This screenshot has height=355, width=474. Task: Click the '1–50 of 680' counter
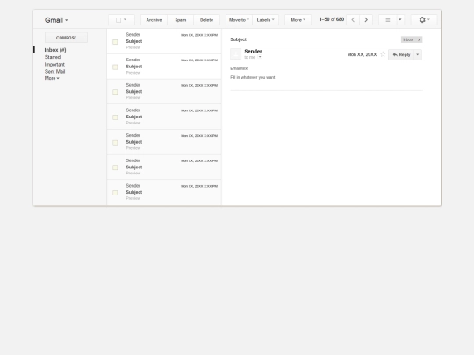pyautogui.click(x=332, y=19)
